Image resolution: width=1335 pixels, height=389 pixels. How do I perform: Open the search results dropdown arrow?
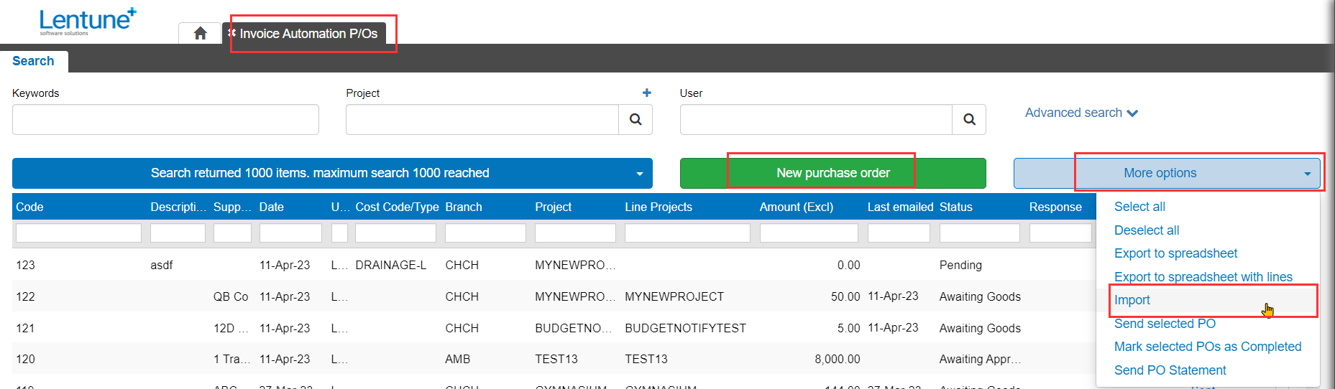[639, 174]
